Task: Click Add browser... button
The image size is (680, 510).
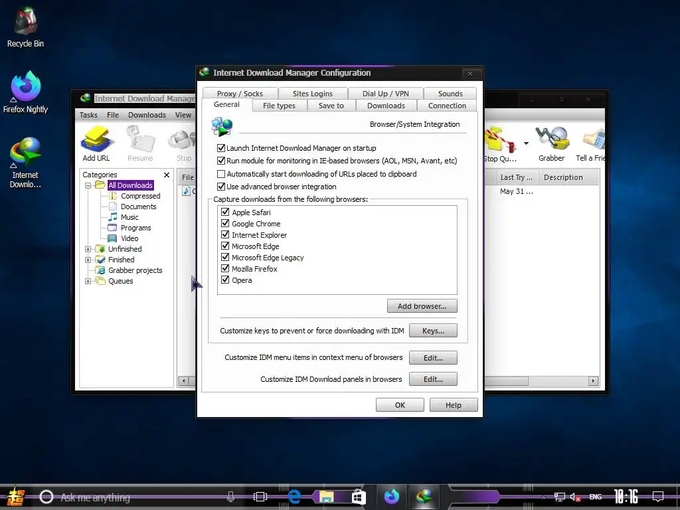Action: tap(422, 306)
